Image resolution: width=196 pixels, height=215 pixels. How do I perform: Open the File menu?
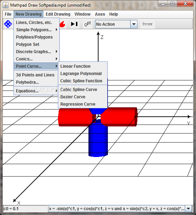pos(8,14)
